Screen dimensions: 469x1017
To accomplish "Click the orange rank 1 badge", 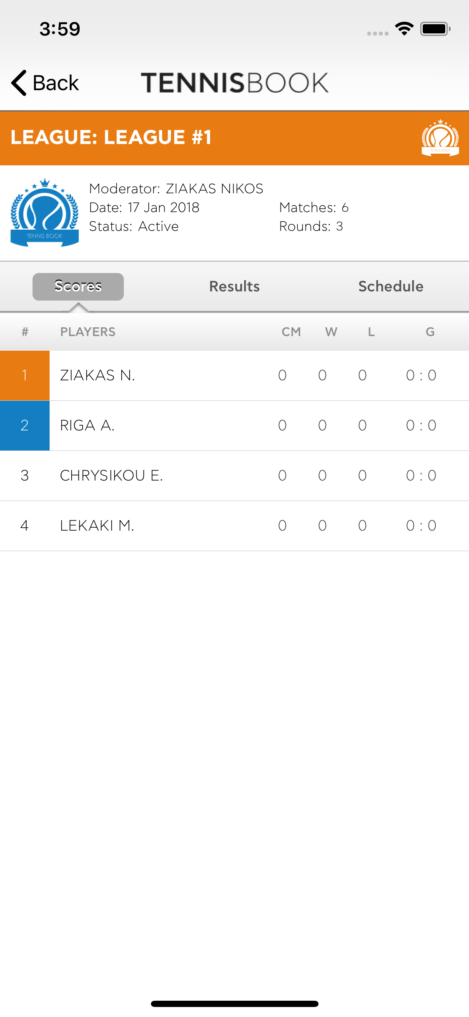I will [25, 375].
